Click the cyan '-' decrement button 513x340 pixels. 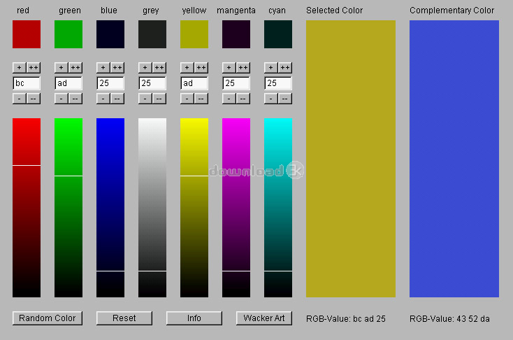tap(271, 98)
